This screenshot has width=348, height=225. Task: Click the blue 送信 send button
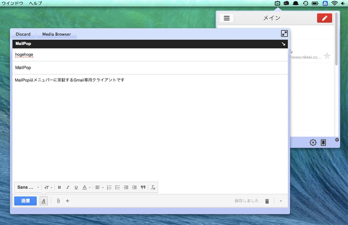pyautogui.click(x=25, y=201)
